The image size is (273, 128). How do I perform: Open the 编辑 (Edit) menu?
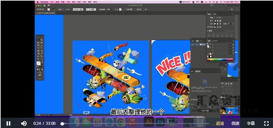point(57,2)
